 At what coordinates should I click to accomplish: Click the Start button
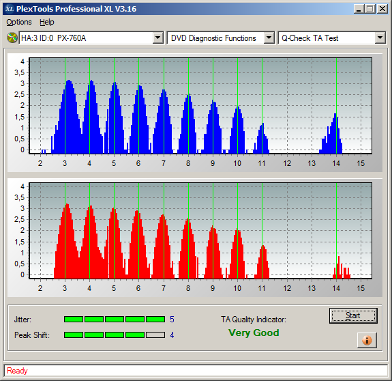point(353,315)
